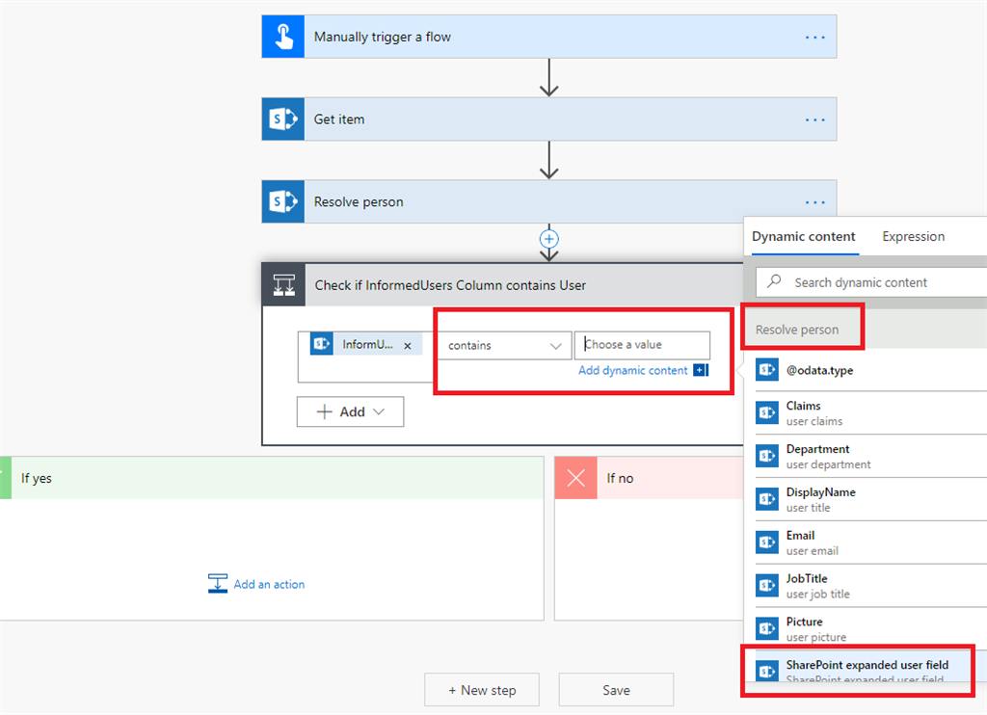Viewport: 987px width, 715px height.
Task: Click the Choose a value input field
Action: point(642,345)
